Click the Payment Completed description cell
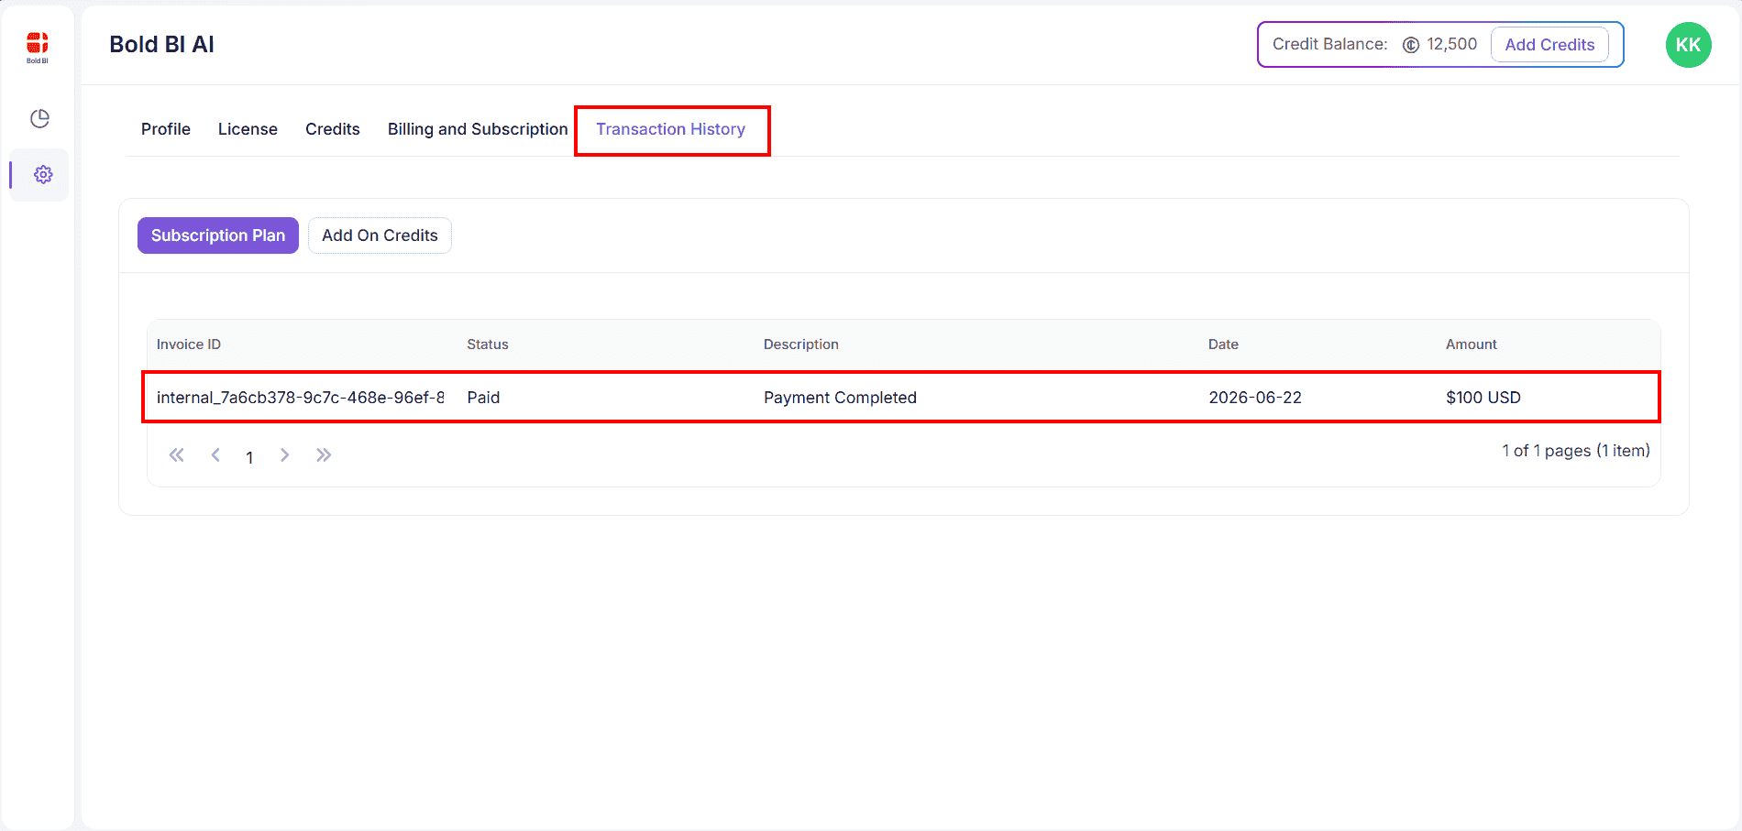Image resolution: width=1742 pixels, height=831 pixels. (x=840, y=398)
